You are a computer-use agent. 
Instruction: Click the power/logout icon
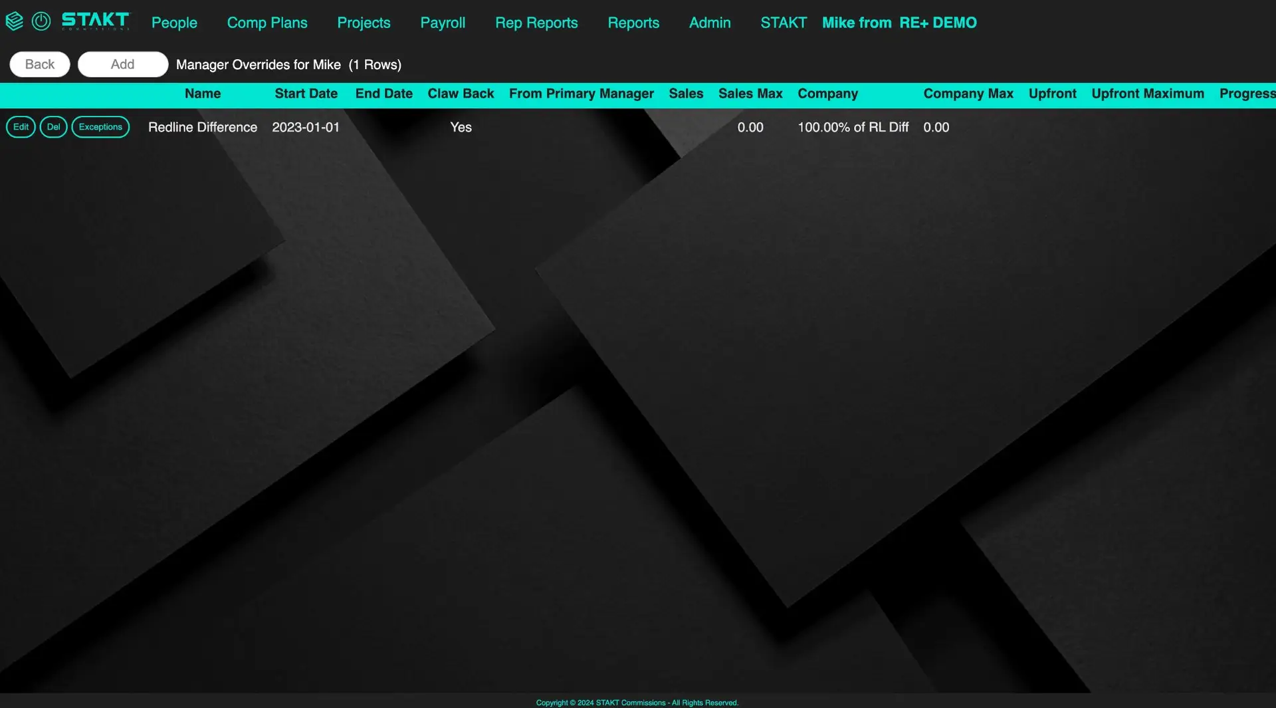(x=41, y=21)
